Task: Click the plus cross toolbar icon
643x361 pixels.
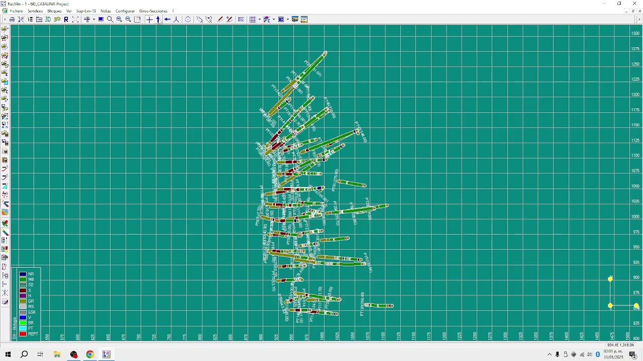Action: pos(149,20)
